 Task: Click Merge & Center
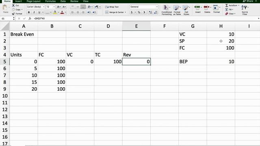115,12
